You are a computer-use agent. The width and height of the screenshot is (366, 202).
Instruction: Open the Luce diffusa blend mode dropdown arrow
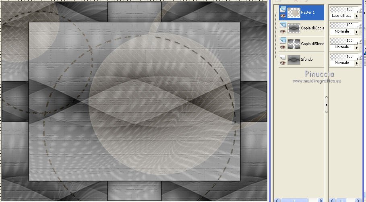tap(356, 16)
